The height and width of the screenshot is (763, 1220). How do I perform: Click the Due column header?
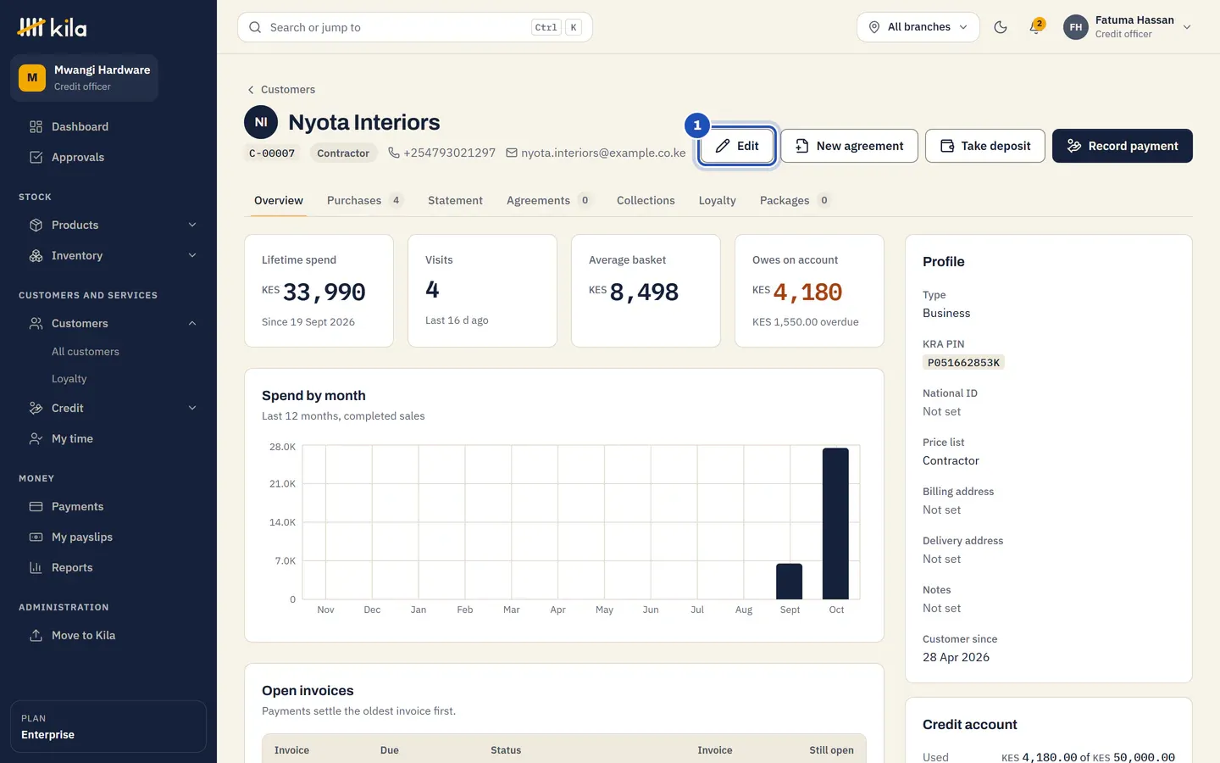[390, 750]
